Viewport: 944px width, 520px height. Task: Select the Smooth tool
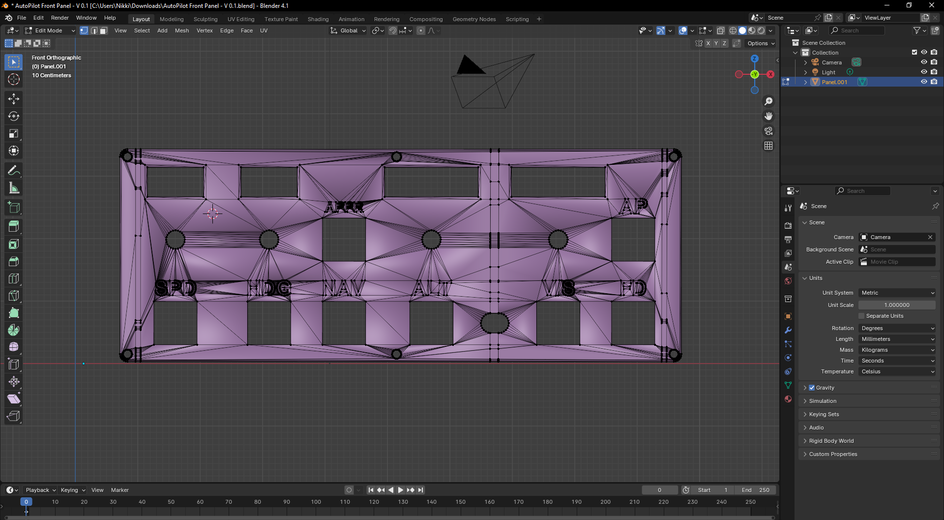tap(14, 347)
